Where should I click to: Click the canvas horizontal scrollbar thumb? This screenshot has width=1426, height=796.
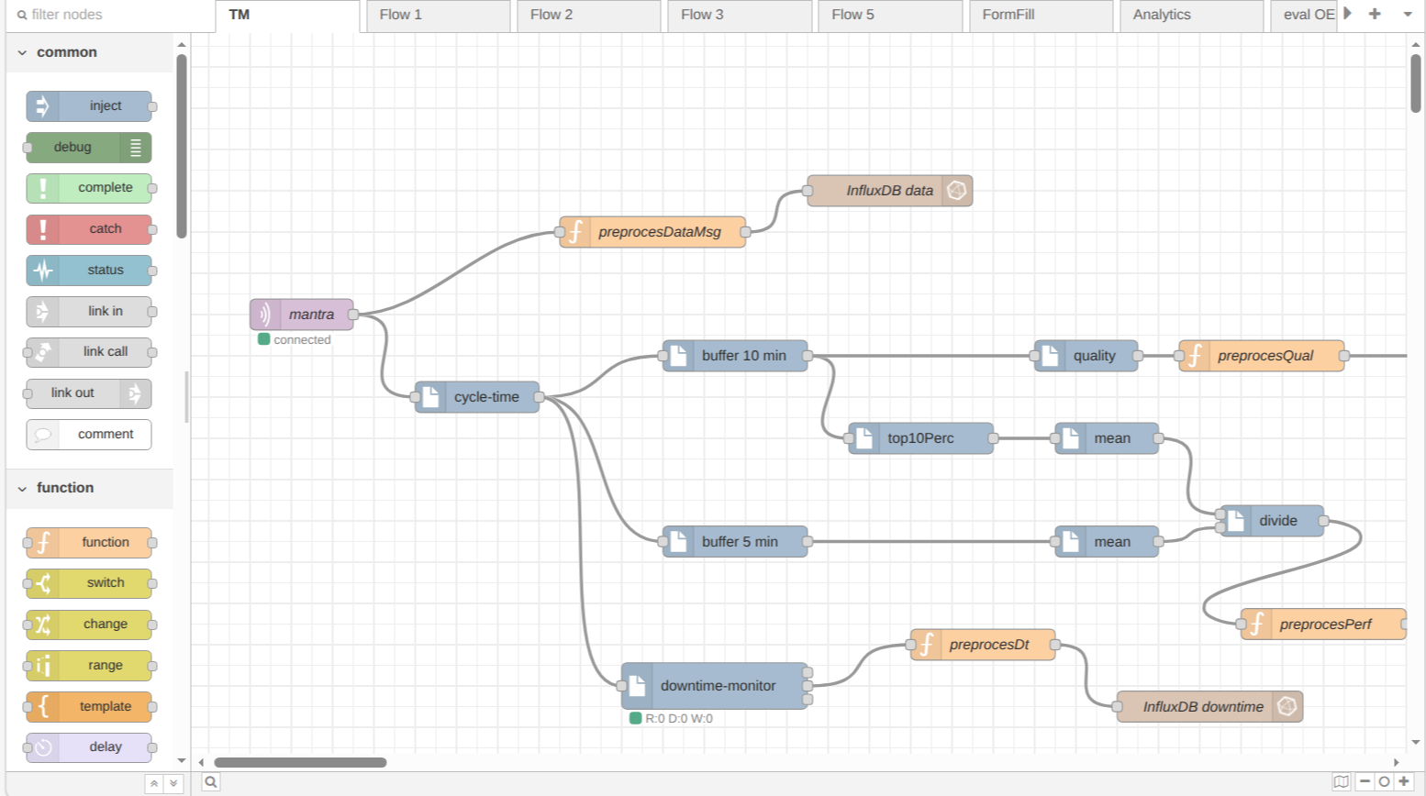300,762
